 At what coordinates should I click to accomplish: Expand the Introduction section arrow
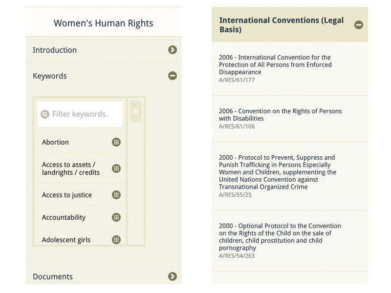click(x=172, y=50)
